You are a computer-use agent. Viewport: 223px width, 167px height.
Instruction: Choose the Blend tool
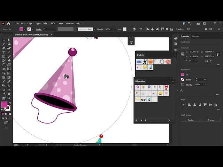[x=4, y=86]
